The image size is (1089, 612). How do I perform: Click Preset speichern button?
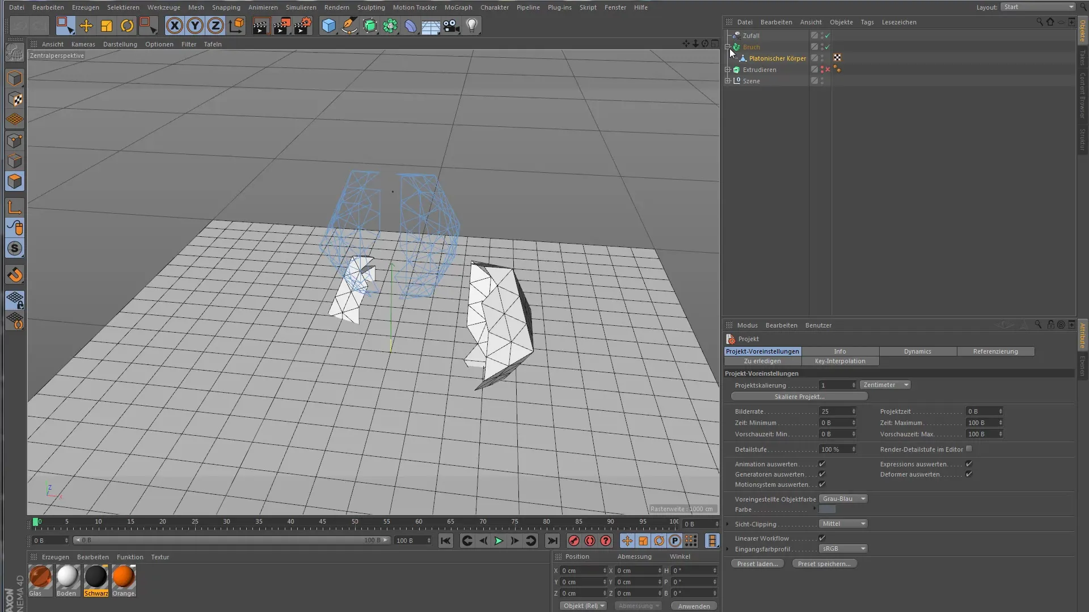pos(824,564)
